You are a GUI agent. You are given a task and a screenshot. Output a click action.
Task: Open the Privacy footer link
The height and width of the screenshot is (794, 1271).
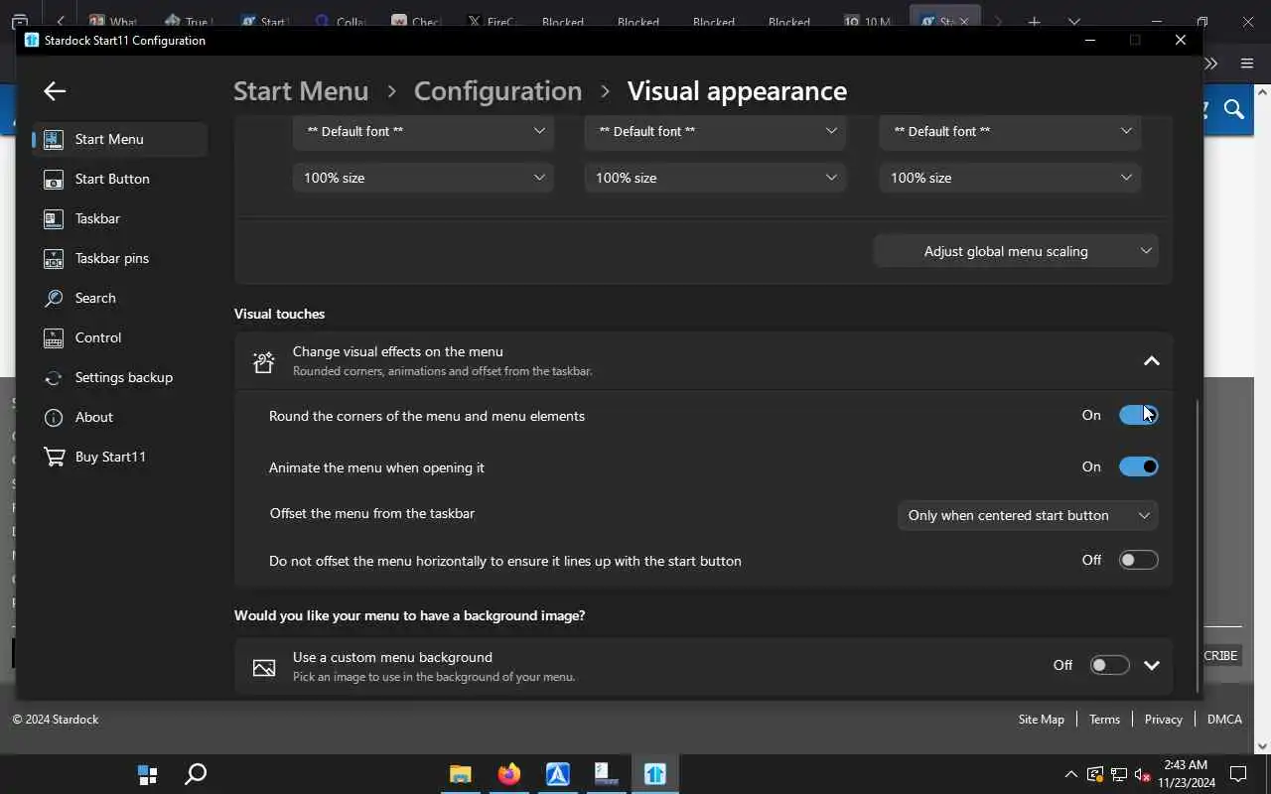pos(1163,720)
